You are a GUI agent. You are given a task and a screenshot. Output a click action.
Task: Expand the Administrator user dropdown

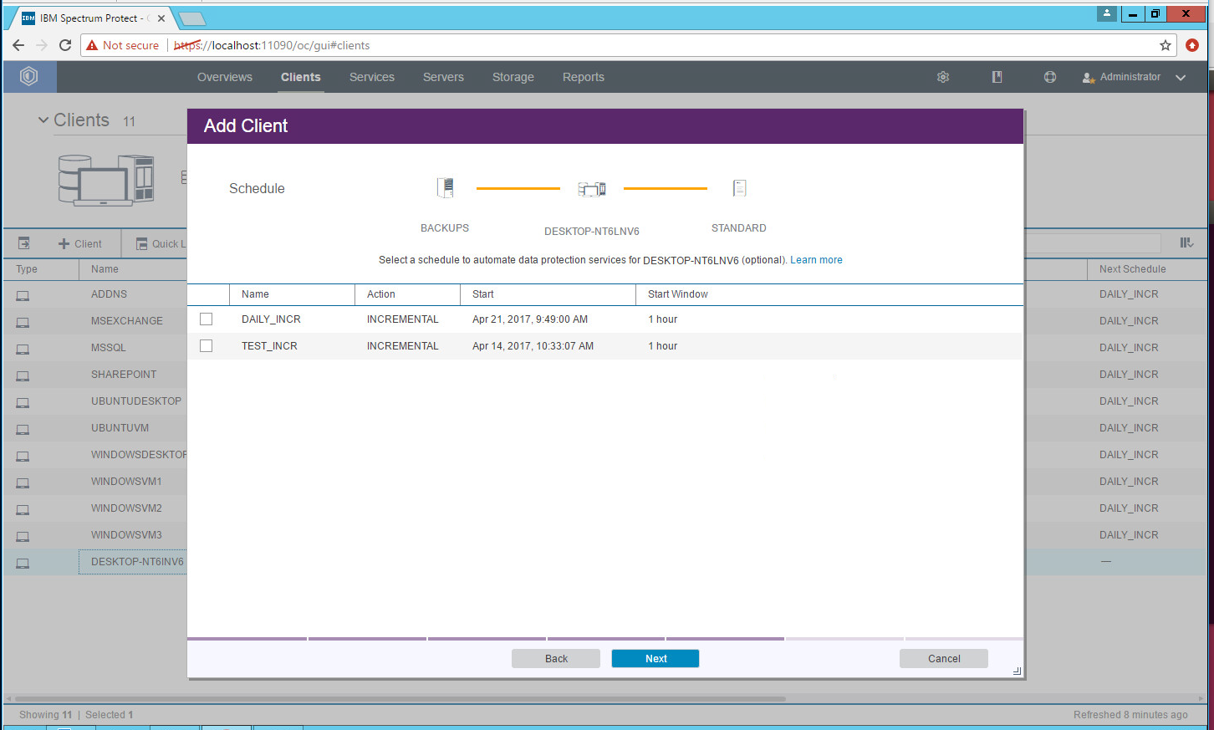click(1181, 77)
